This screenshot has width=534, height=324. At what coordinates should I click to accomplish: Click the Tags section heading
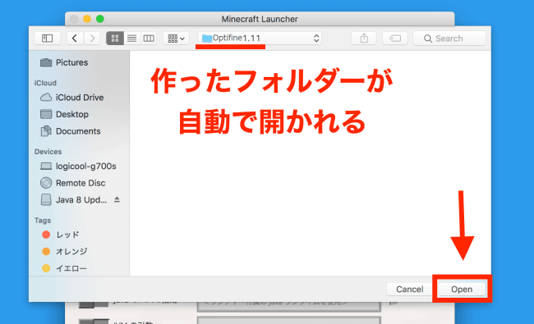[x=43, y=221]
